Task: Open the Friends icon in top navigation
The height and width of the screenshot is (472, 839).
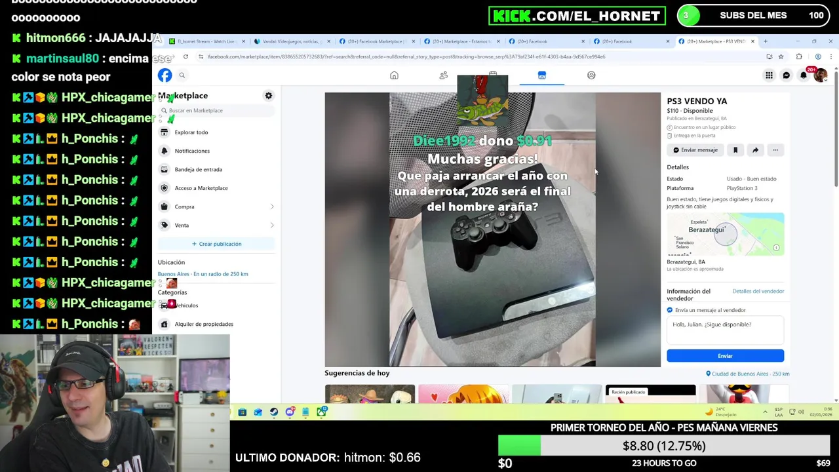Action: tap(444, 75)
